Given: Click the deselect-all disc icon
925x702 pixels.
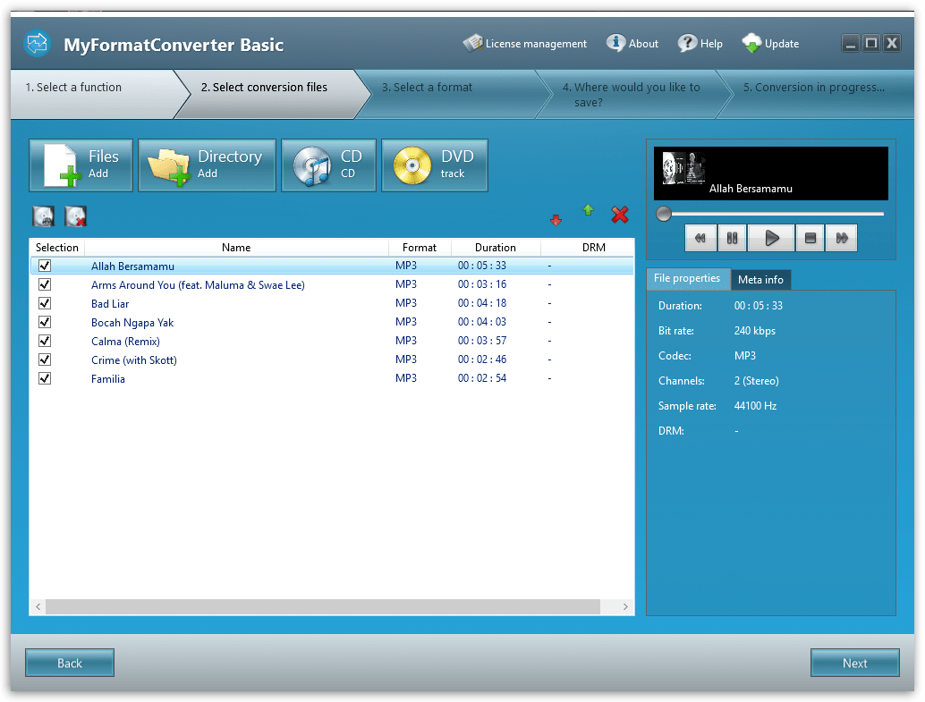Looking at the screenshot, I should click(x=75, y=216).
